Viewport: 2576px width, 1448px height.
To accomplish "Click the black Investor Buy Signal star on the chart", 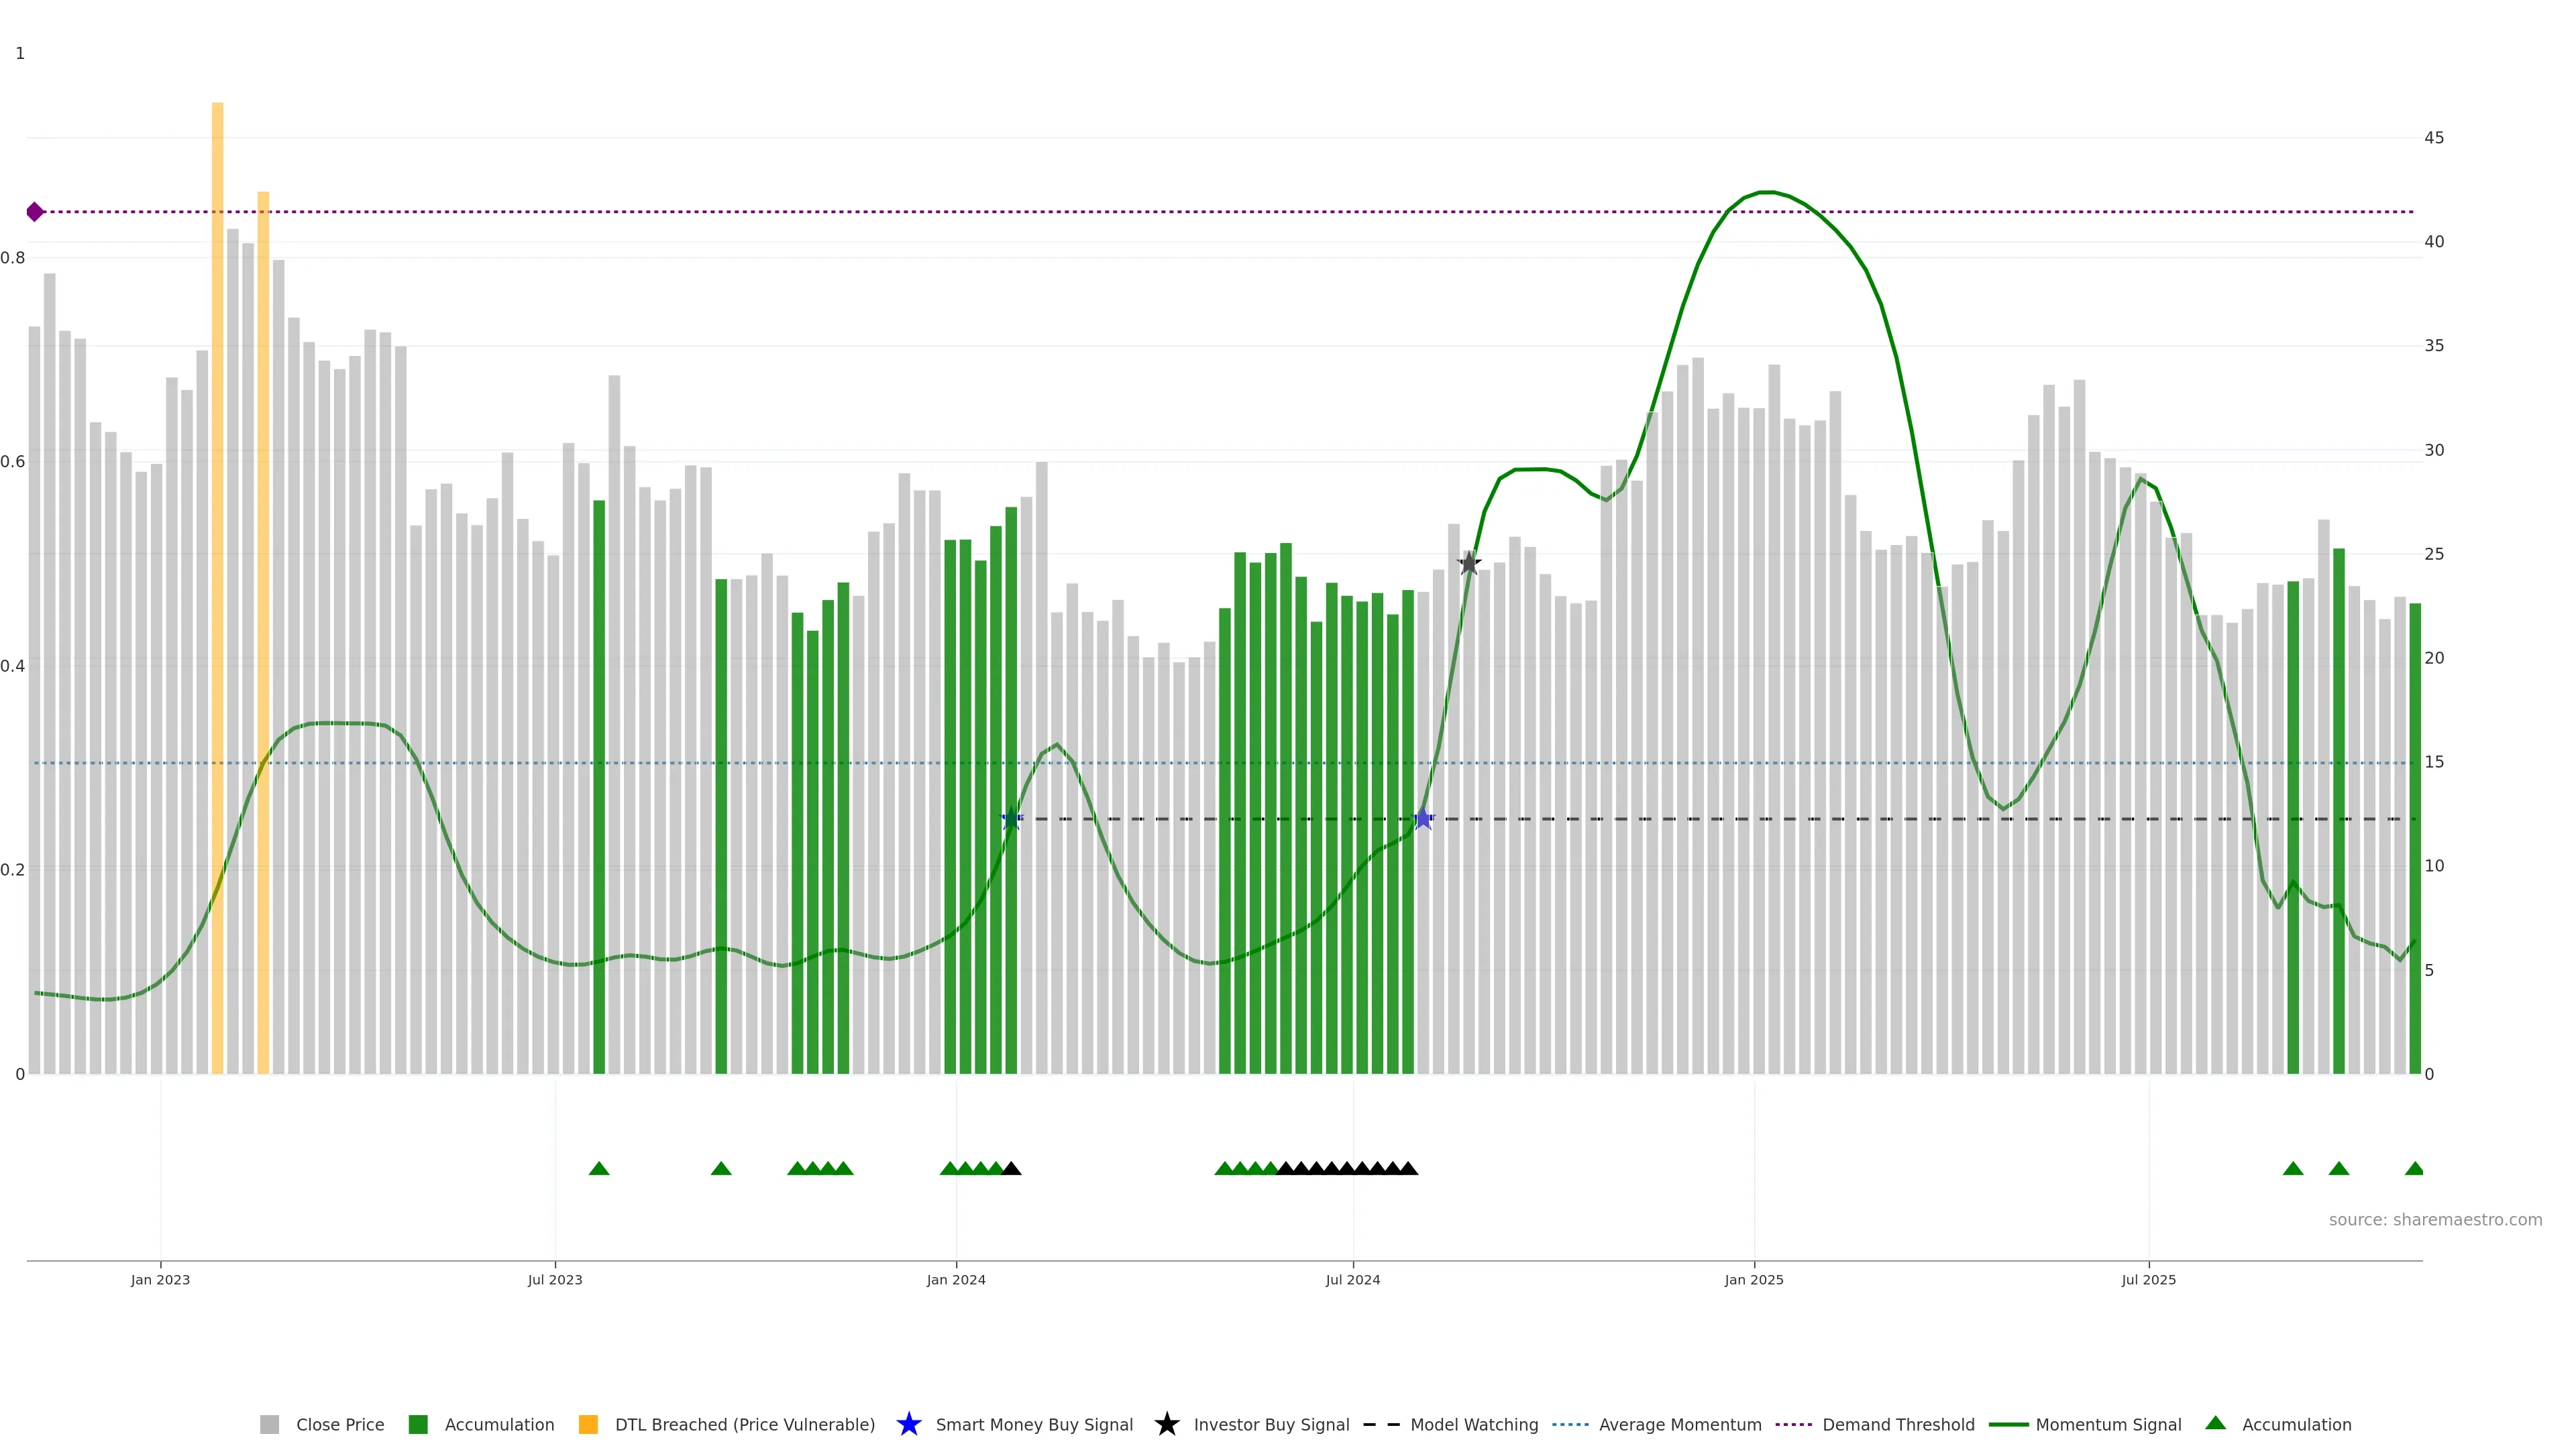I will pyautogui.click(x=1469, y=564).
